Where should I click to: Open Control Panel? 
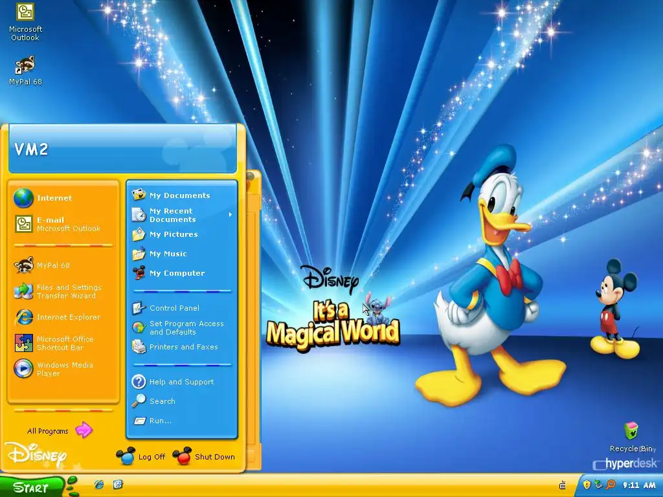182,307
